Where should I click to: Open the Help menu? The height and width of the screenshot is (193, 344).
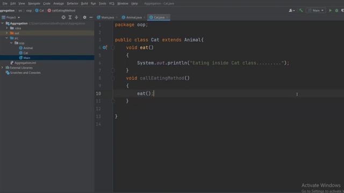pyautogui.click(x=134, y=4)
